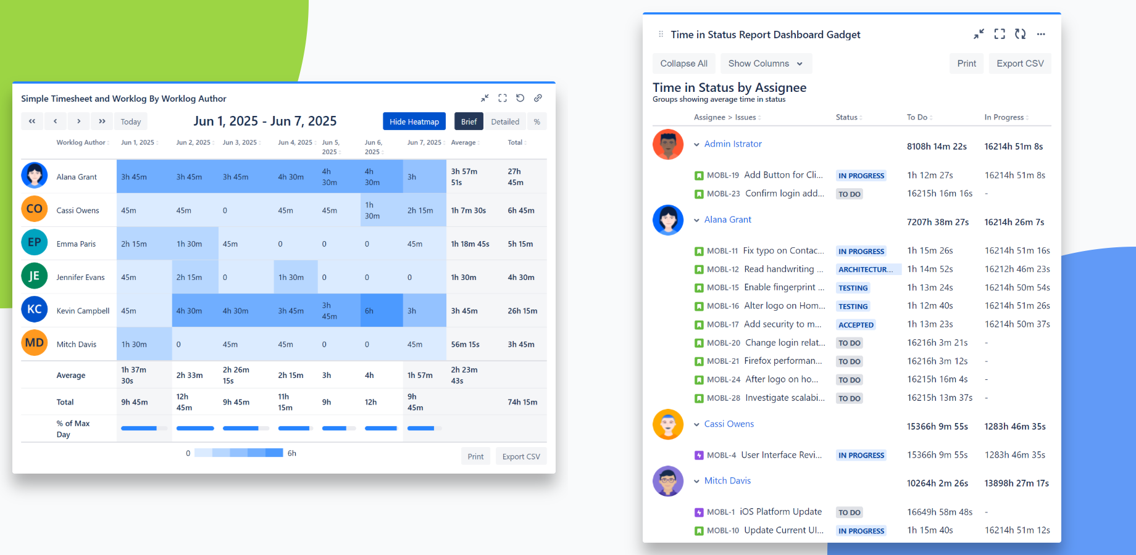Maximize the Time in Status gadget
This screenshot has height=555, width=1136.
tap(1000, 35)
